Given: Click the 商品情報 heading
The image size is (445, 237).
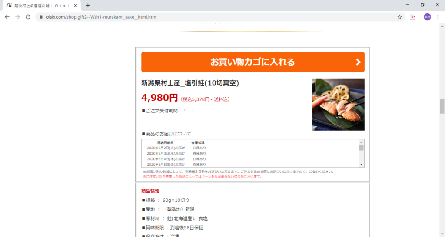Looking at the screenshot, I should click(x=150, y=191).
